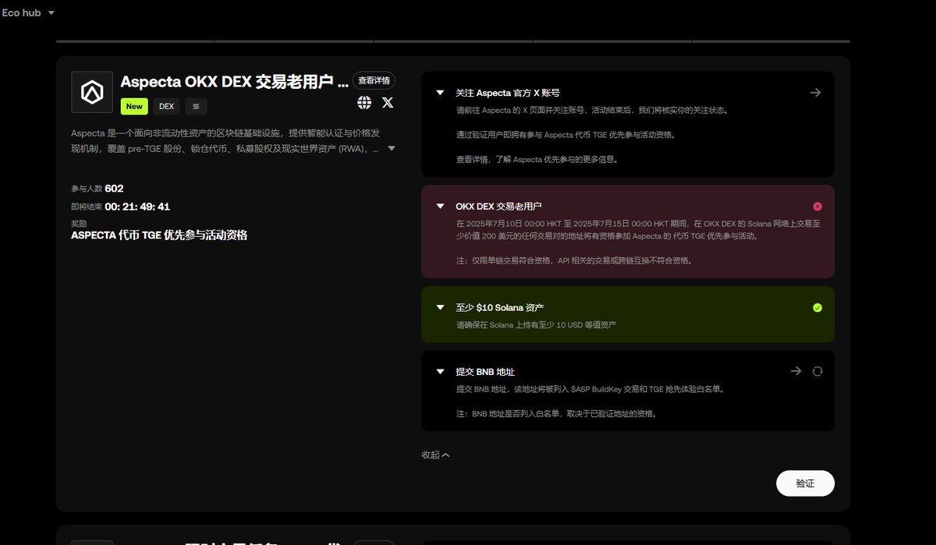Click the 至少 $10 Solana 资产 title
The width and height of the screenshot is (936, 545).
[x=500, y=308]
